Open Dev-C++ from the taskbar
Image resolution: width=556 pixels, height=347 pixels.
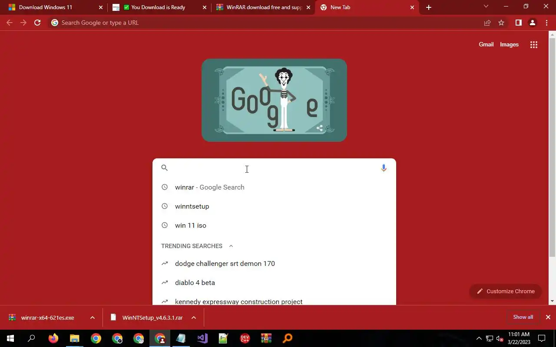pyautogui.click(x=245, y=338)
